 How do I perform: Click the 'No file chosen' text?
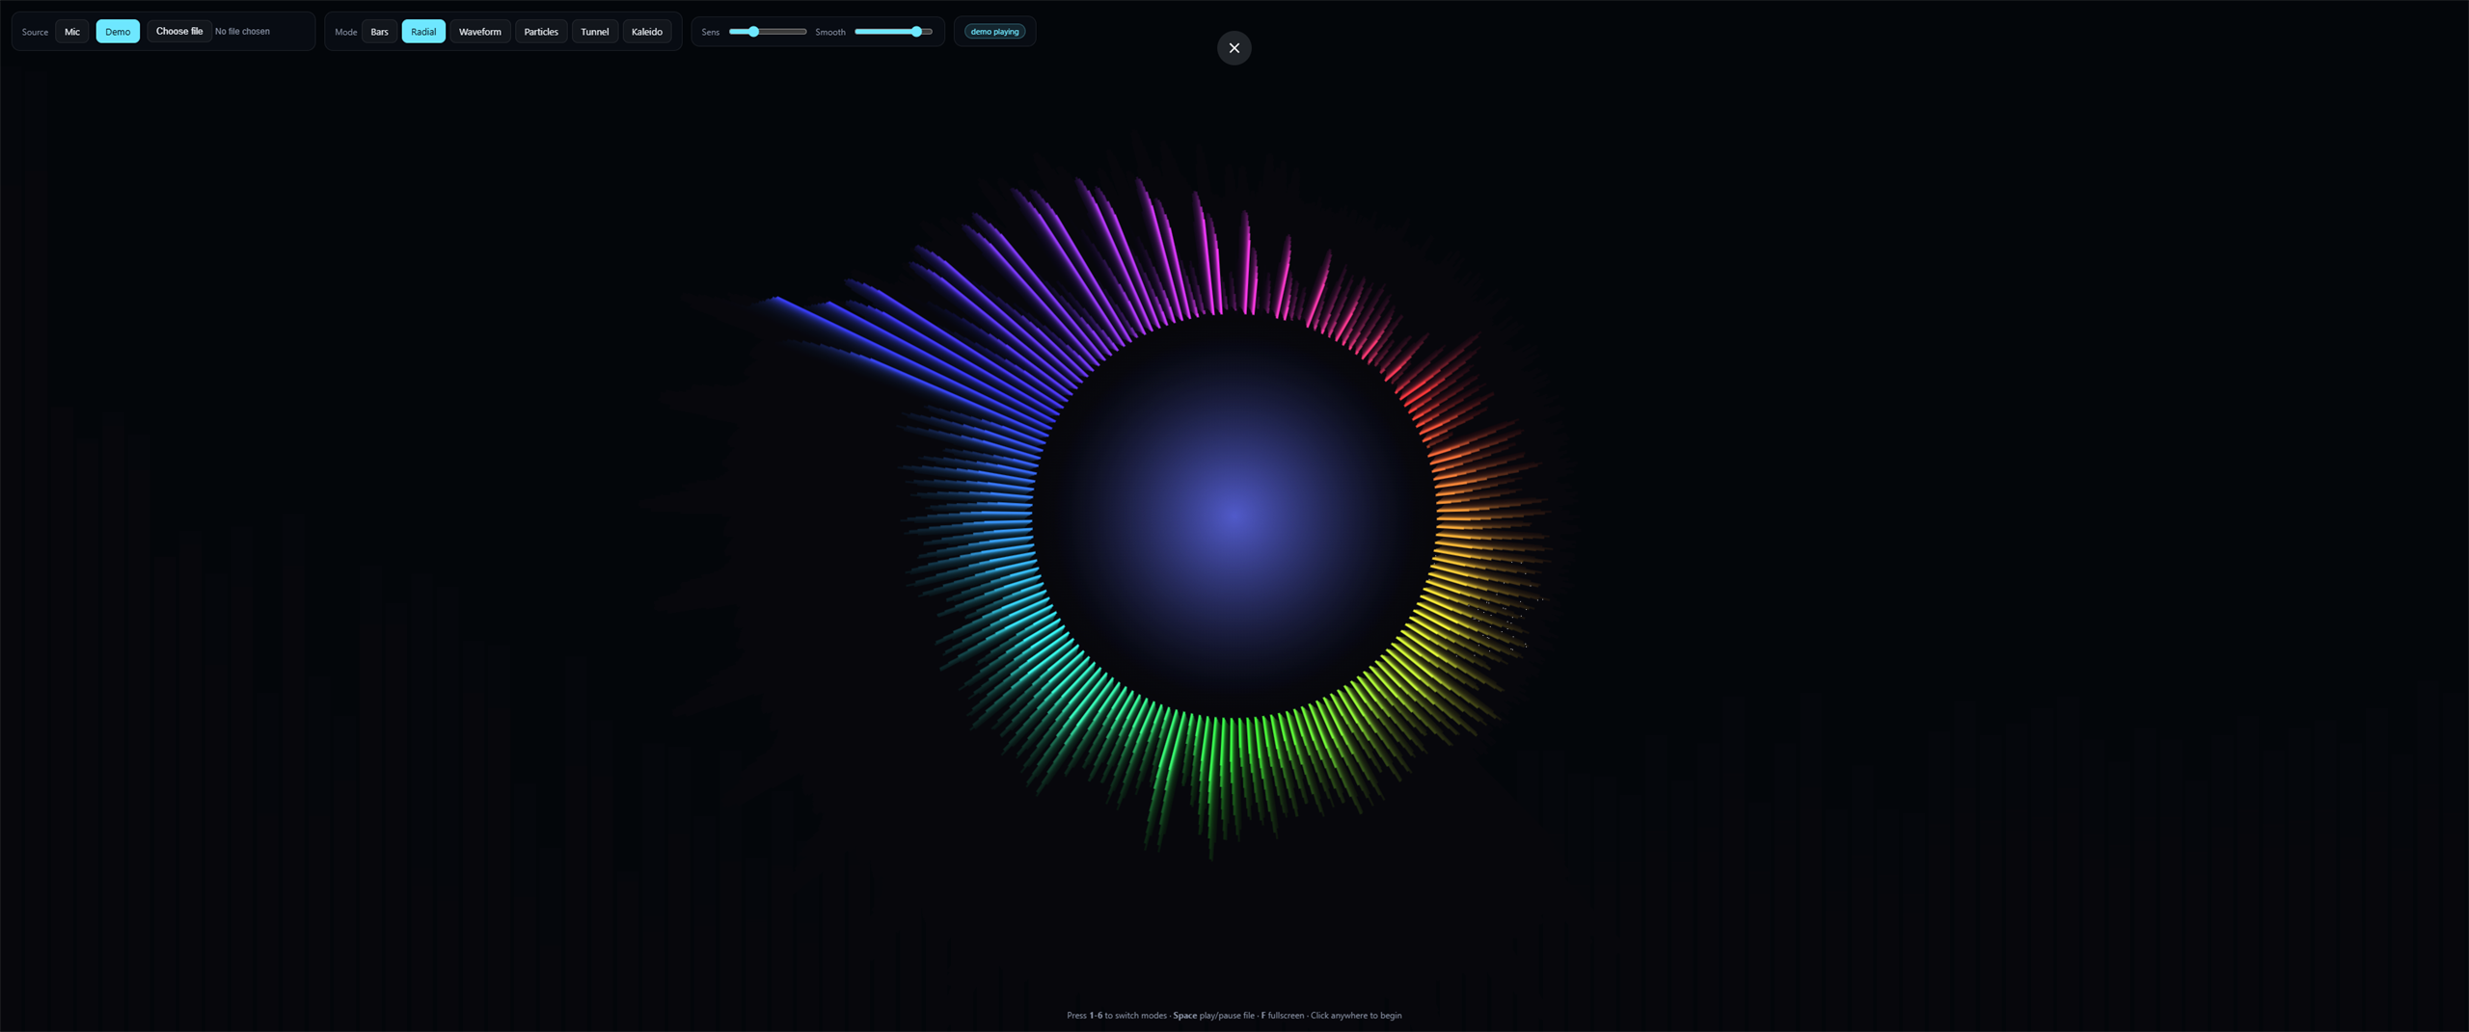242,31
